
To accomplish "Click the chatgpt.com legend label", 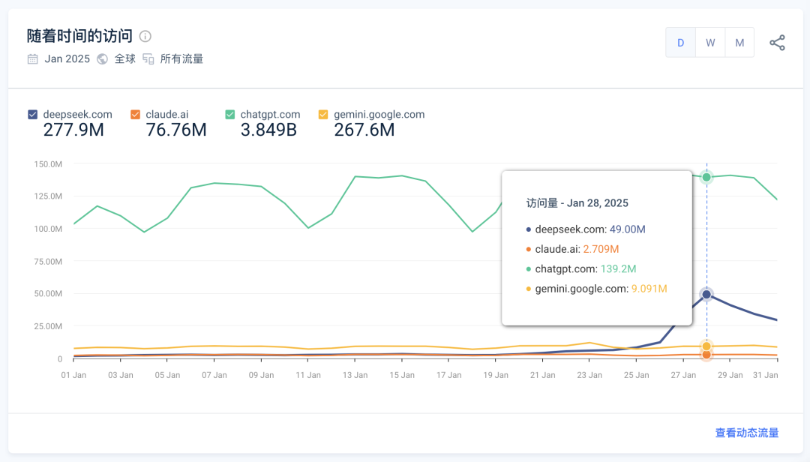I will pos(270,114).
